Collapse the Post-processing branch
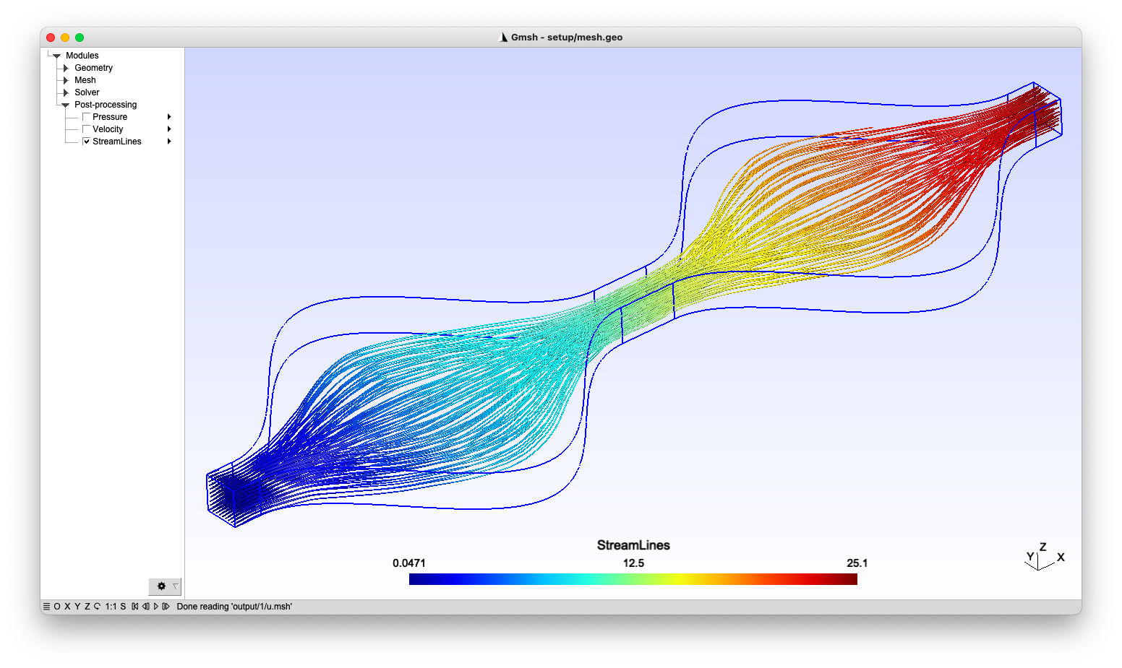 (x=66, y=105)
